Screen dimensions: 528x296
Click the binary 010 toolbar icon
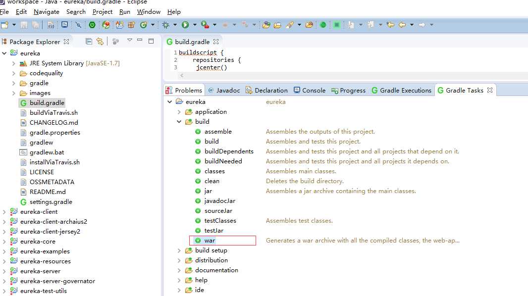pyautogui.click(x=51, y=25)
